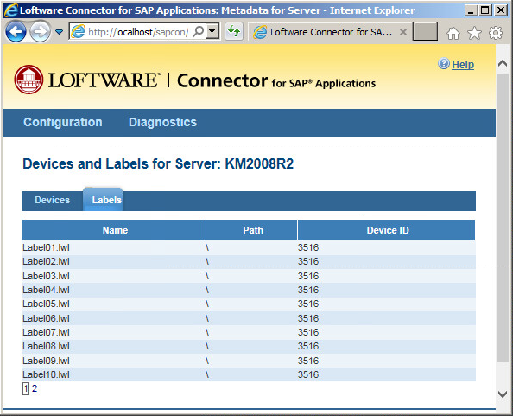This screenshot has height=416, width=513.
Task: Click the browser Back arrow button
Action: click(16, 32)
